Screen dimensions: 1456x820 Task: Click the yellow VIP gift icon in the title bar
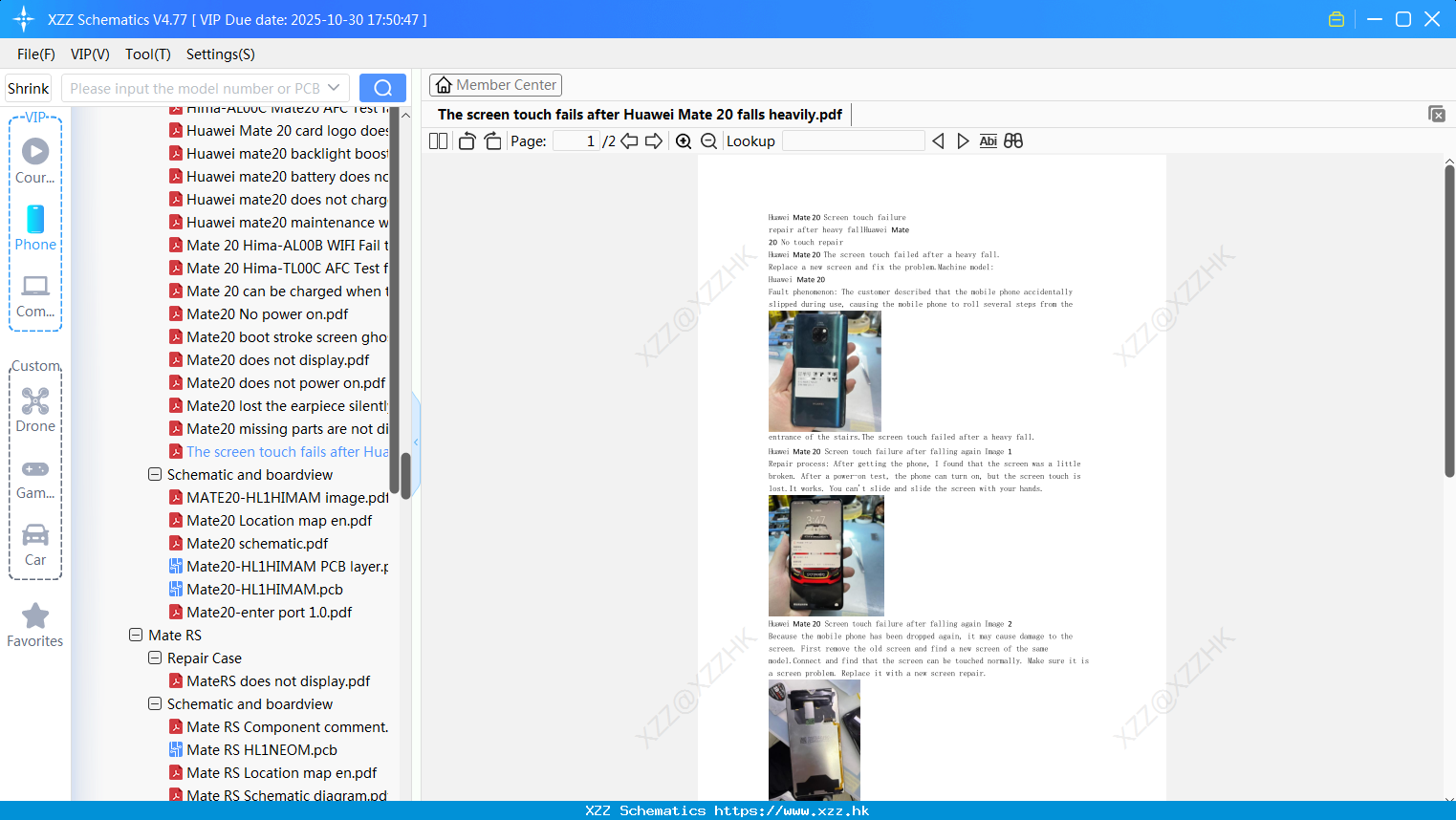[x=1336, y=19]
